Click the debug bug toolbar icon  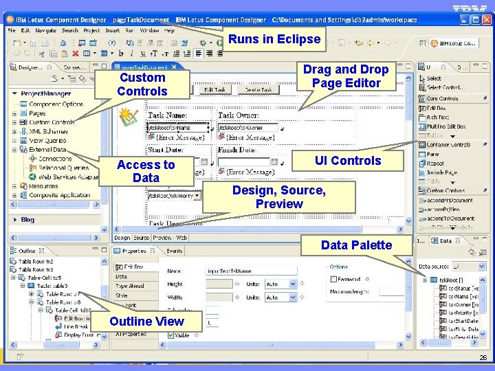pyautogui.click(x=63, y=43)
